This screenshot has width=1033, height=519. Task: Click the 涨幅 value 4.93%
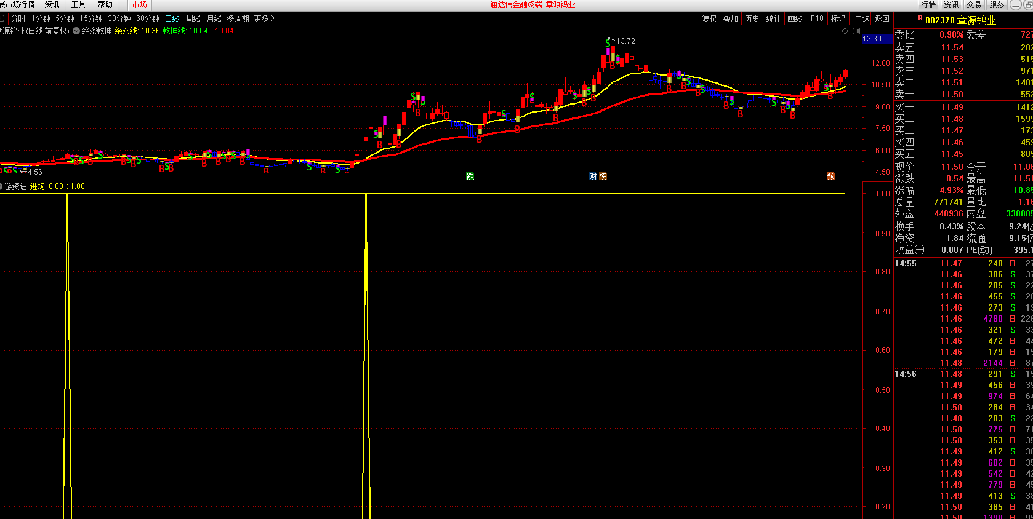[x=952, y=190]
